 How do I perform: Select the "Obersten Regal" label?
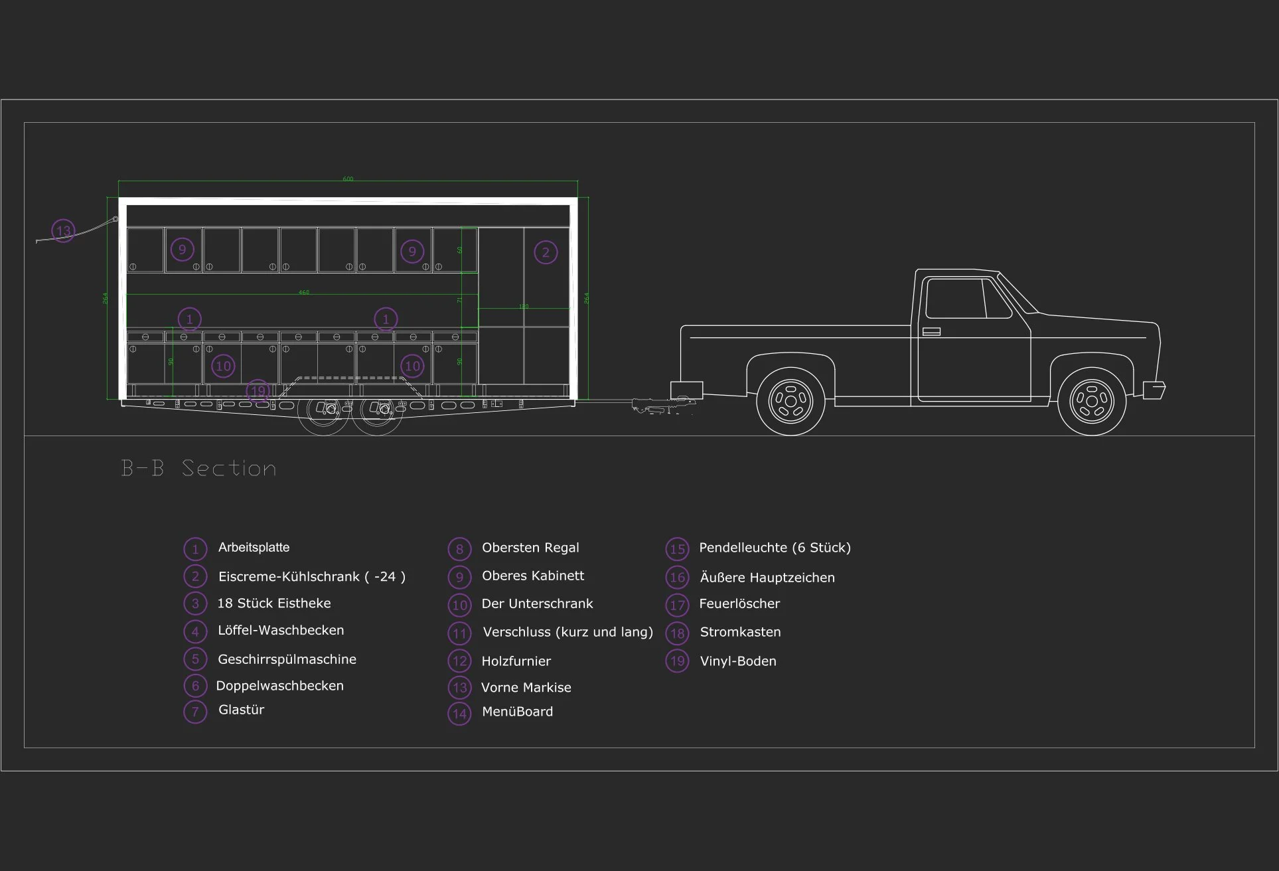tap(530, 548)
